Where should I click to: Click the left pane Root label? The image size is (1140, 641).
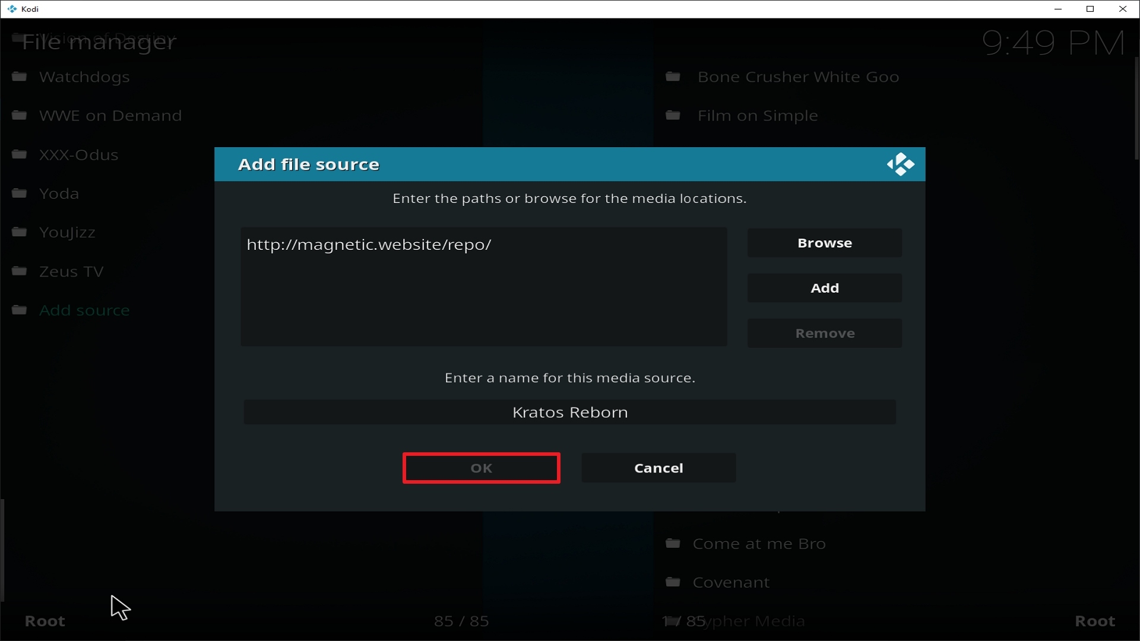(45, 621)
